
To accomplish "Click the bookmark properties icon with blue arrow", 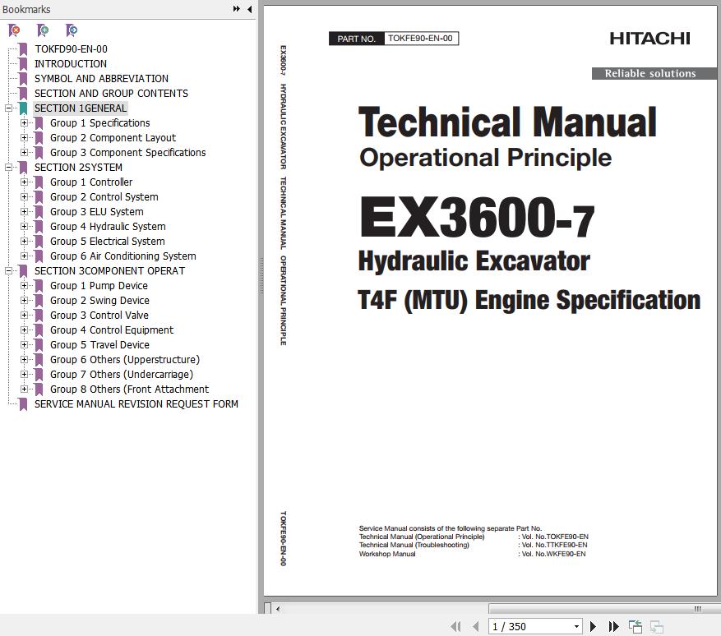I will [x=72, y=30].
